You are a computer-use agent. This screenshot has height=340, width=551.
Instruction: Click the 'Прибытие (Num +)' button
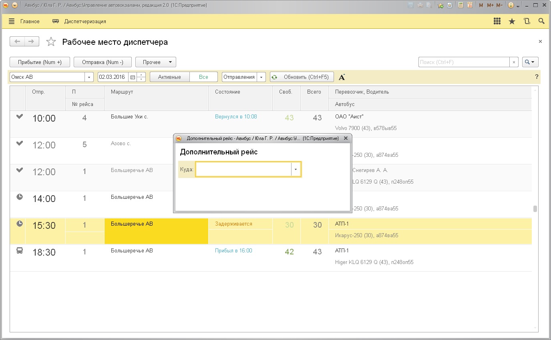pos(40,62)
